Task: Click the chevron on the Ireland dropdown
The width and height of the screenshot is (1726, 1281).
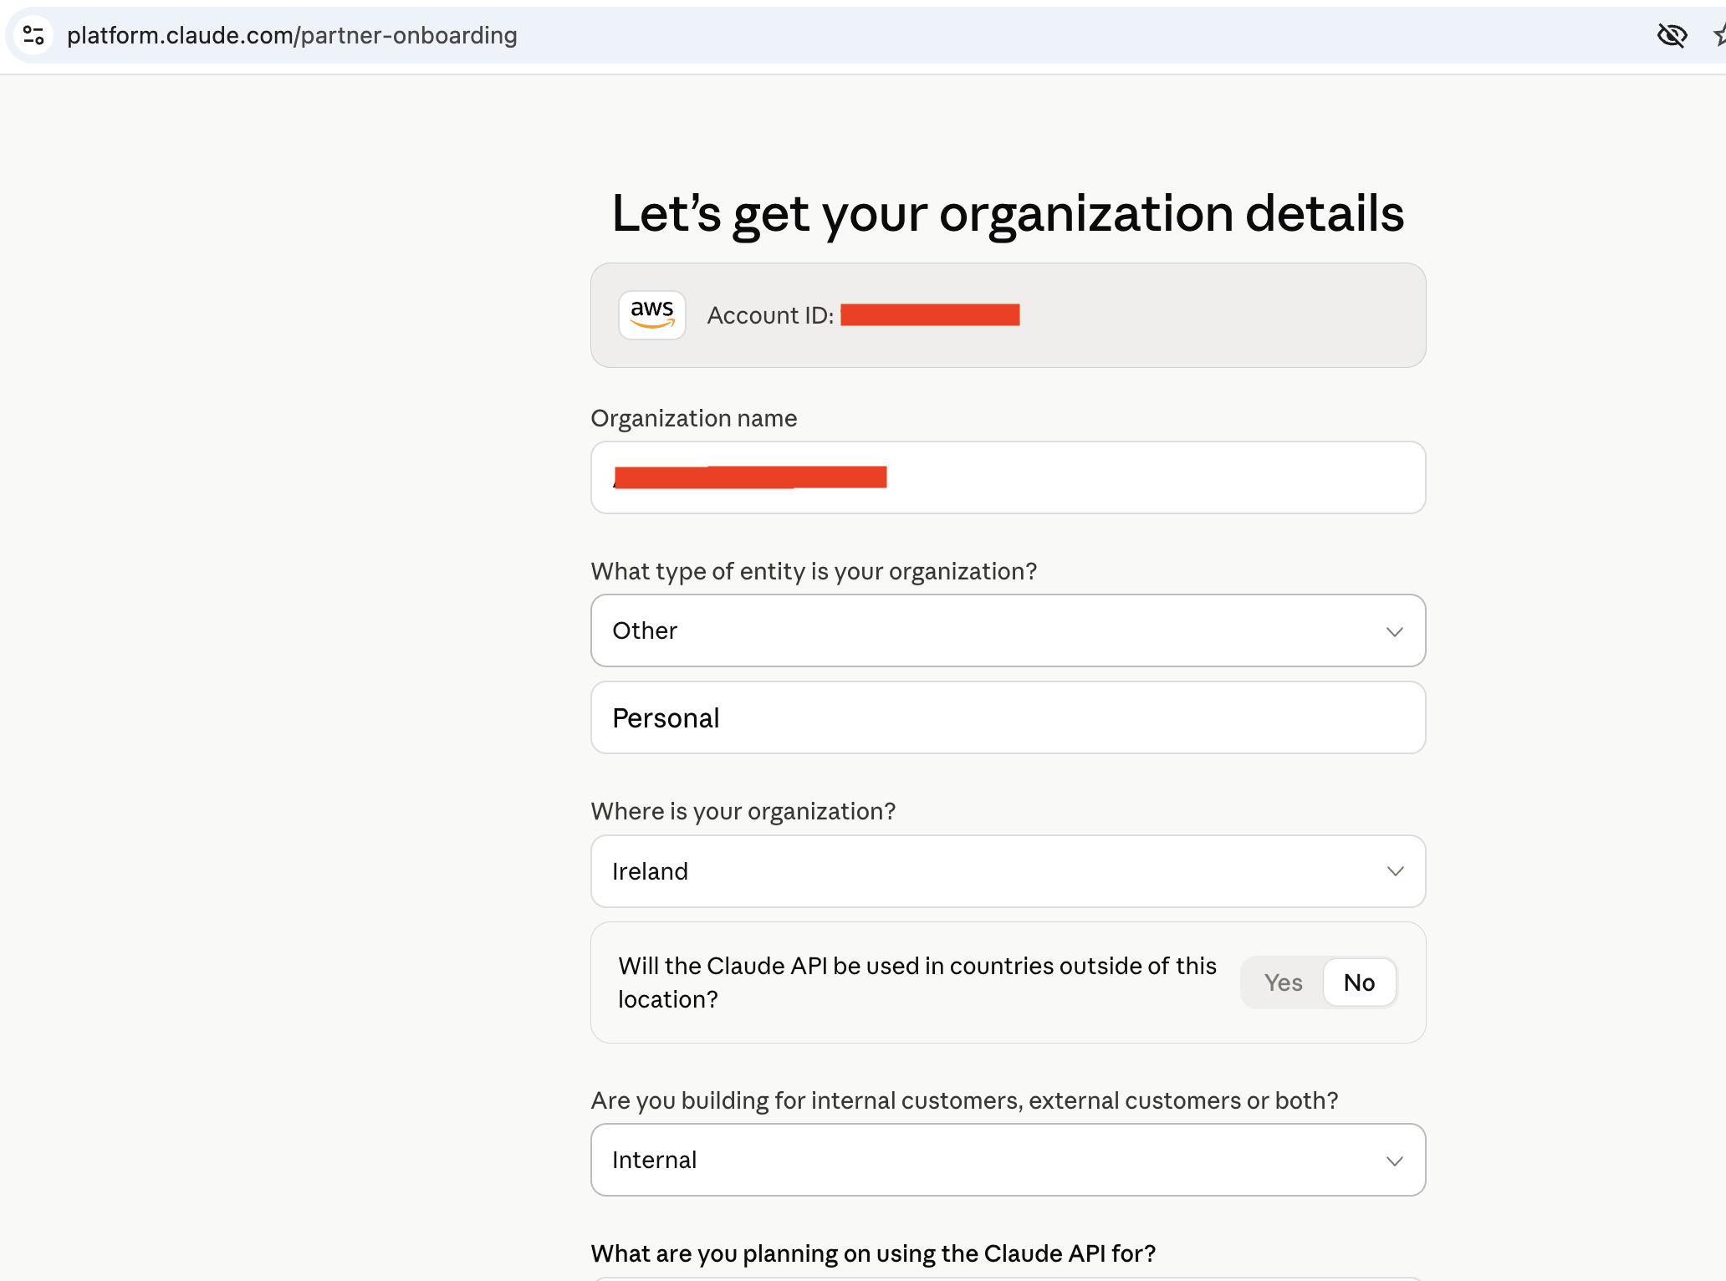Action: point(1395,871)
